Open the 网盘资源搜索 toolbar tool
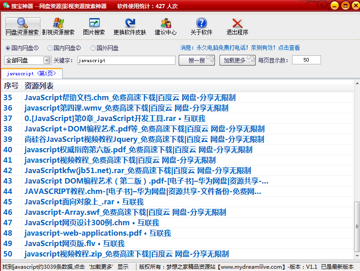Screen dimensions: 360x271 tap(23, 26)
